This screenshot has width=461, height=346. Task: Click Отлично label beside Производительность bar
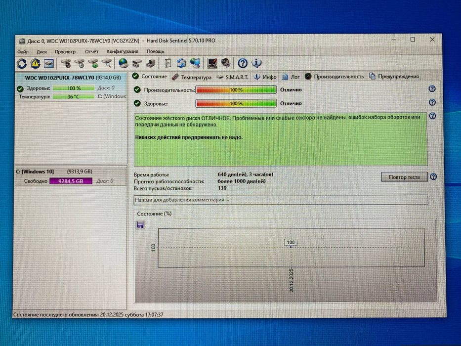[x=291, y=90]
